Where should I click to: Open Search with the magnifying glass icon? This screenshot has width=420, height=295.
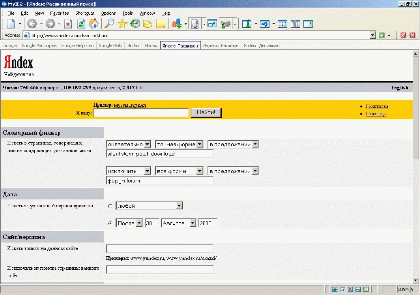[109, 24]
